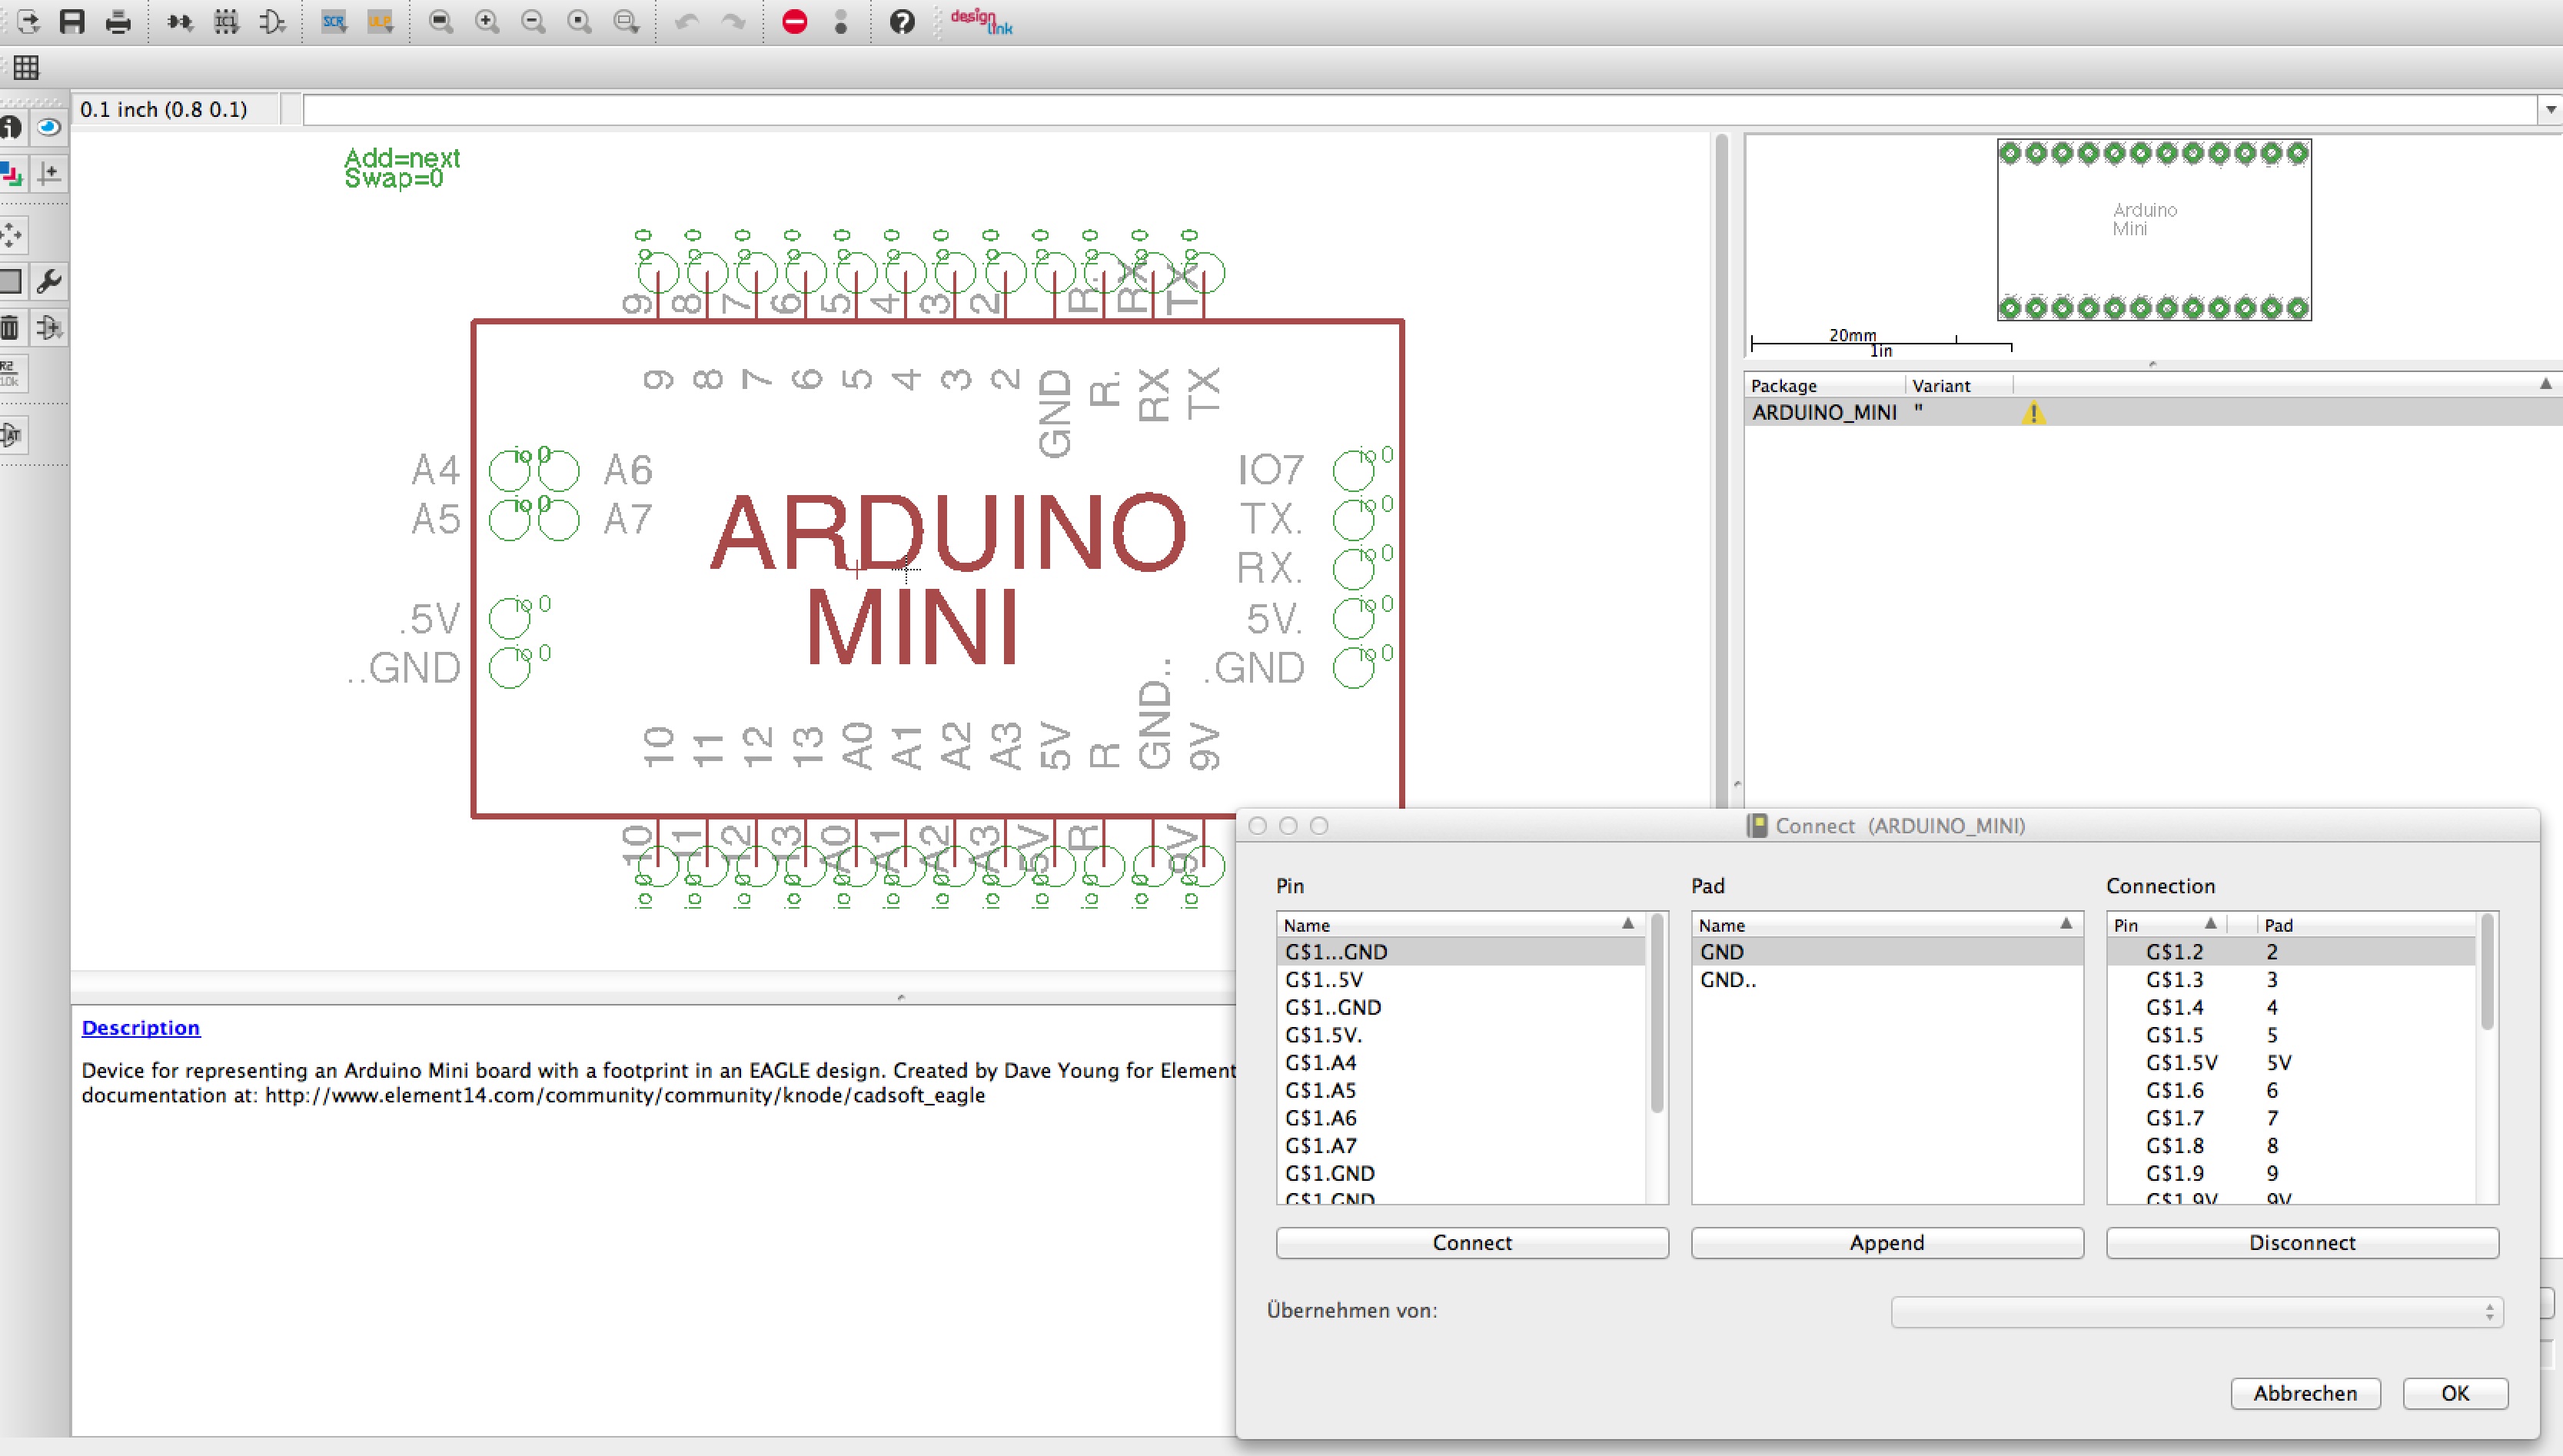Image resolution: width=2563 pixels, height=1456 pixels.
Task: Select pin G$1..5V in Pin list
Action: [x=1460, y=980]
